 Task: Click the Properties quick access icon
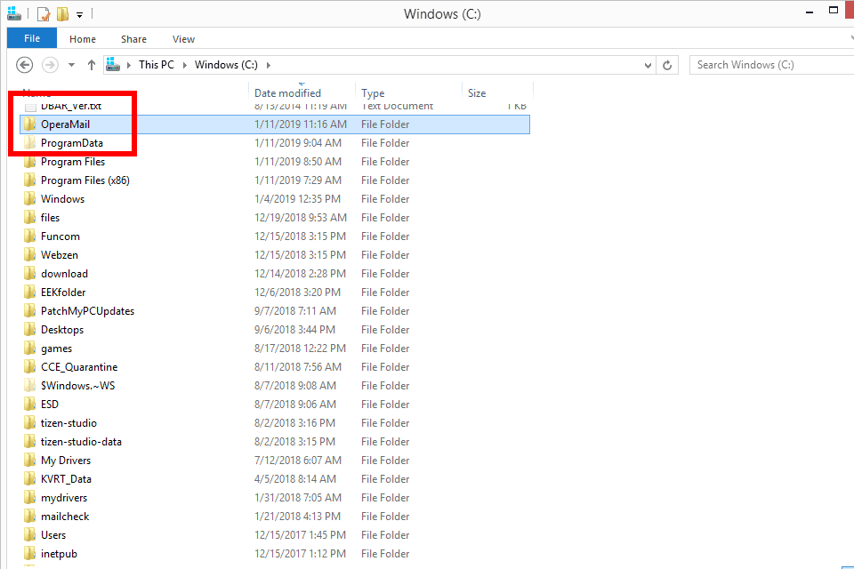(x=44, y=13)
